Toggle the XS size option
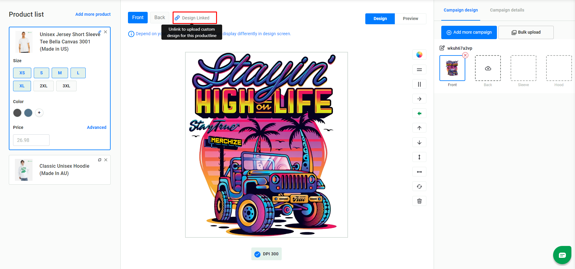The image size is (575, 269). pyautogui.click(x=22, y=73)
